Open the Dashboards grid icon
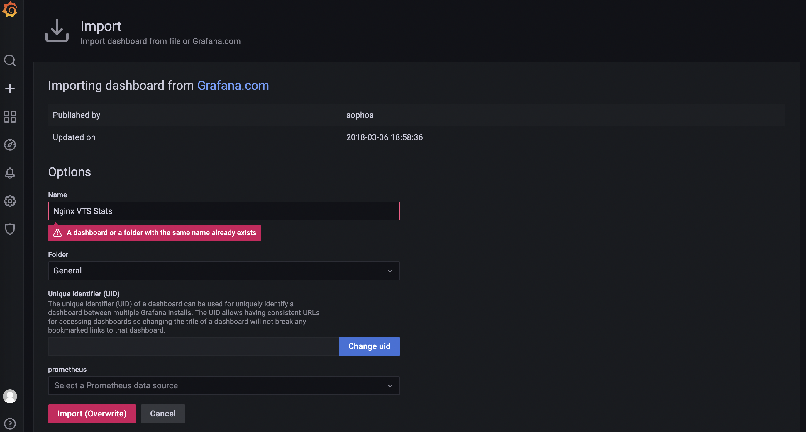Image resolution: width=806 pixels, height=432 pixels. [10, 117]
